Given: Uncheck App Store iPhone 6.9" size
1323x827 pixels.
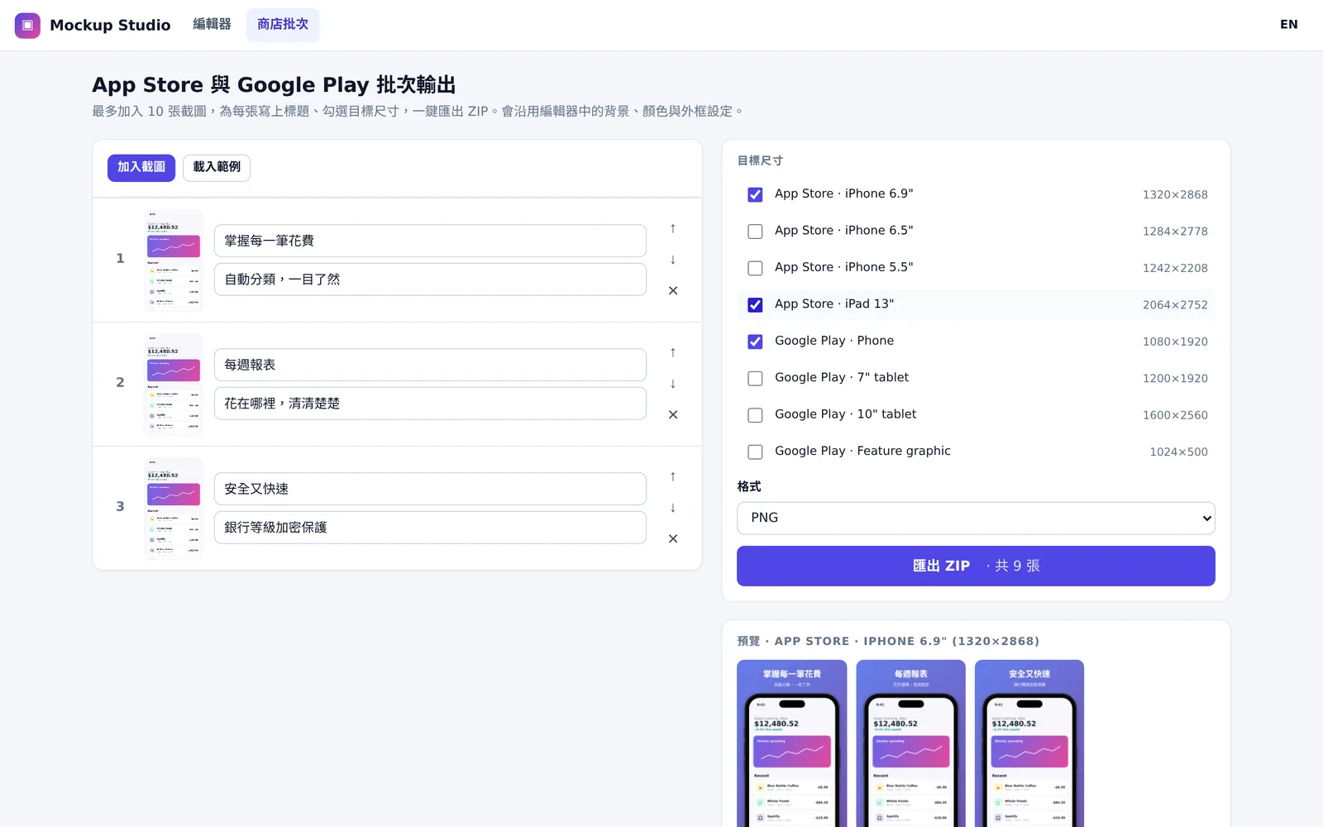Looking at the screenshot, I should click(x=755, y=194).
